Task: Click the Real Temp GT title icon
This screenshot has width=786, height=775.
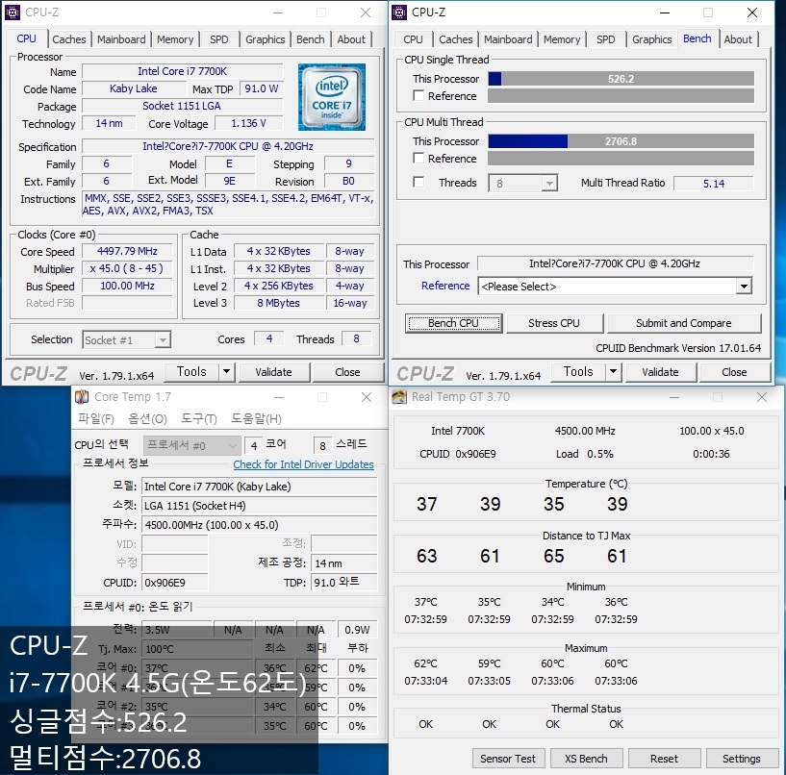Action: [x=399, y=397]
